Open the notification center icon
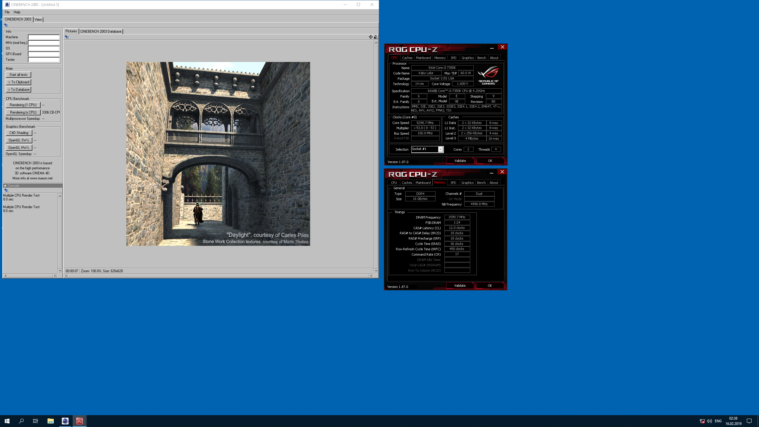The width and height of the screenshot is (759, 427). point(749,421)
